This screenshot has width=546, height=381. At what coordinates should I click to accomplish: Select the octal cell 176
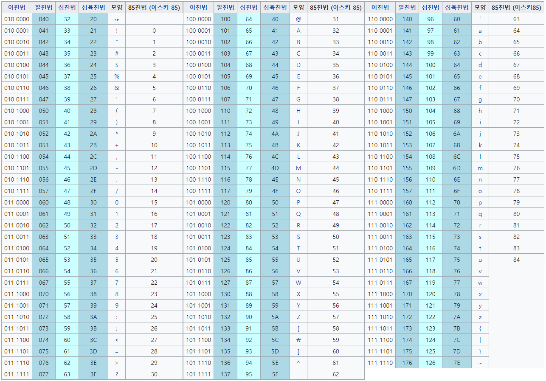[x=407, y=363]
